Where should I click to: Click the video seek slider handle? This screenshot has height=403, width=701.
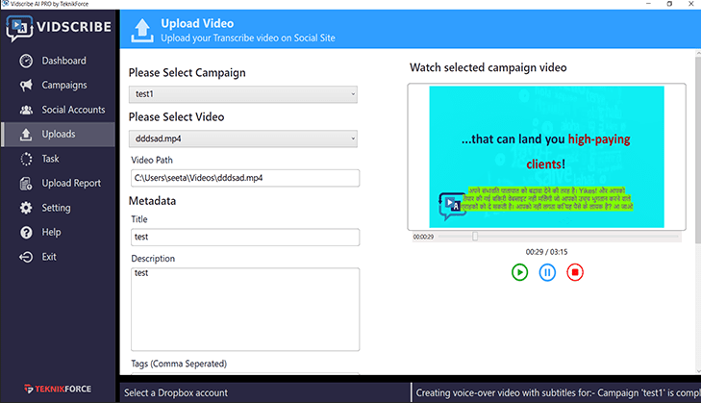(x=475, y=237)
